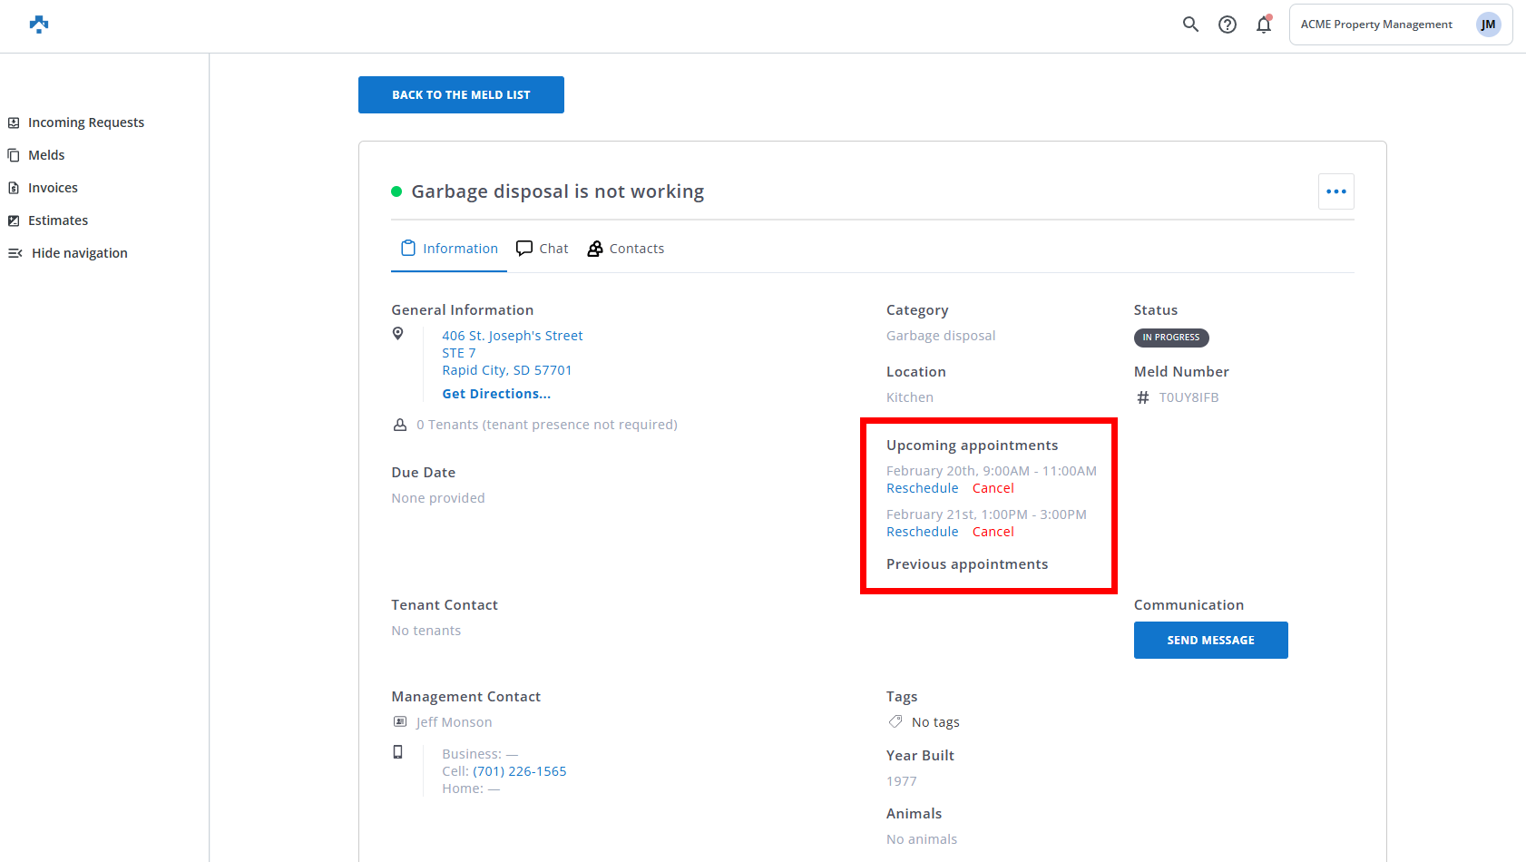Switch to the Contacts tab
The width and height of the screenshot is (1526, 862).
point(626,249)
